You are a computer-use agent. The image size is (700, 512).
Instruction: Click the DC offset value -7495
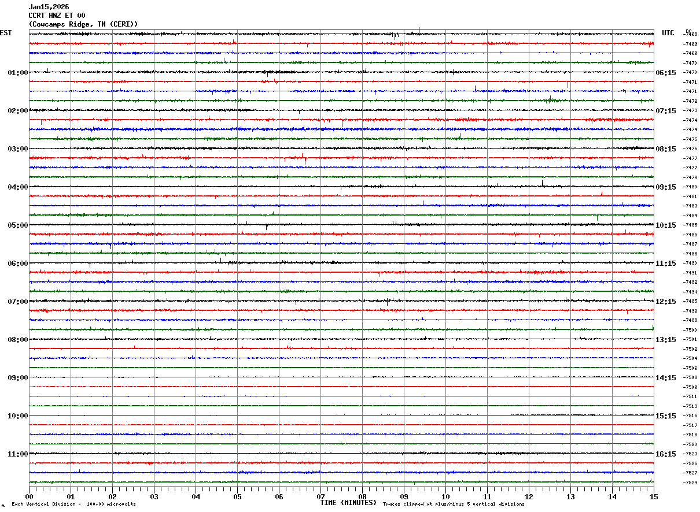[x=690, y=301]
